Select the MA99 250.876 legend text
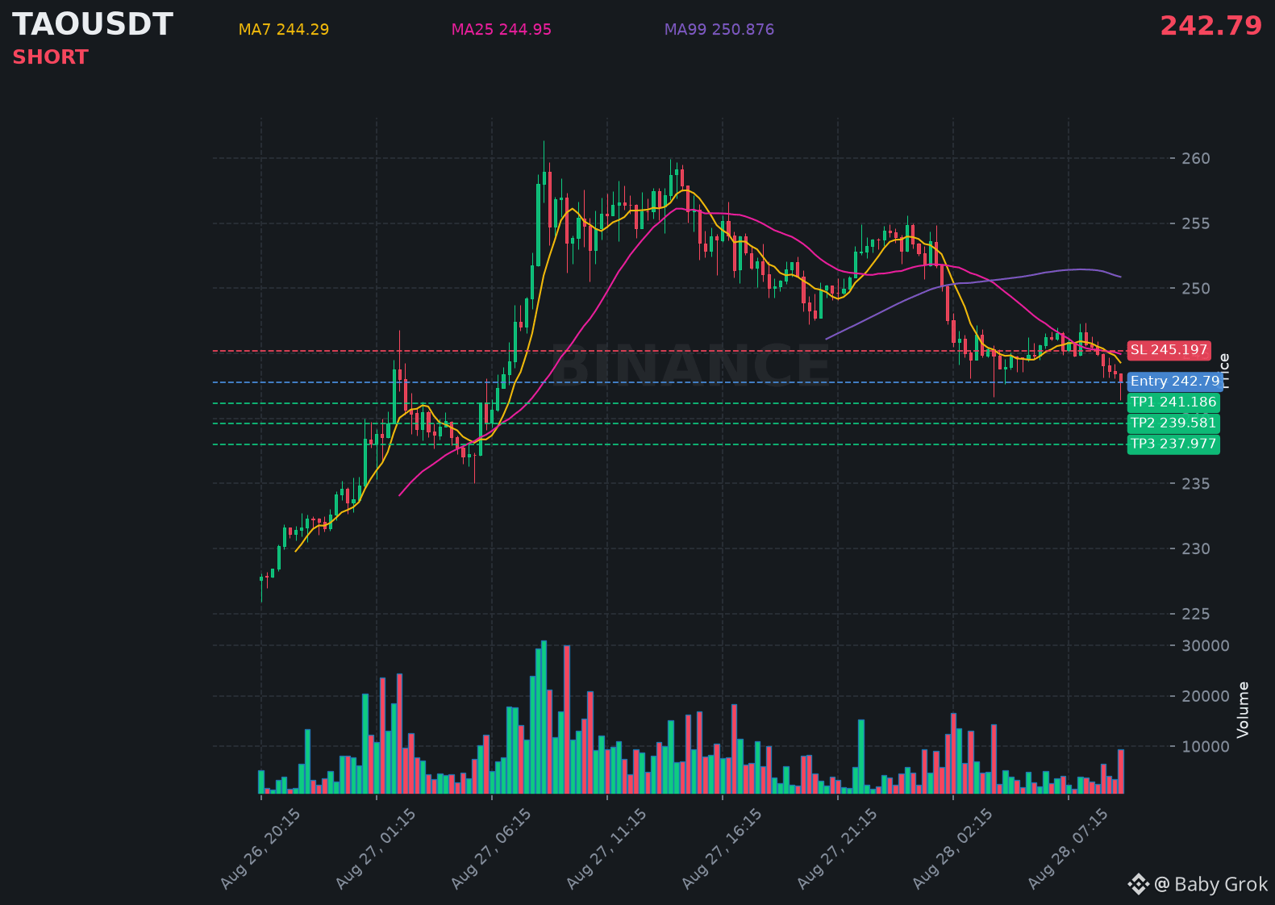Screen dimensions: 1275x905 point(719,30)
